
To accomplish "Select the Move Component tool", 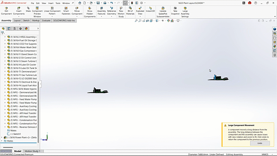I will [x=77, y=11].
